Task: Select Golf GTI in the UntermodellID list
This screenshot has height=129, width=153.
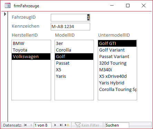Action: [117, 44]
